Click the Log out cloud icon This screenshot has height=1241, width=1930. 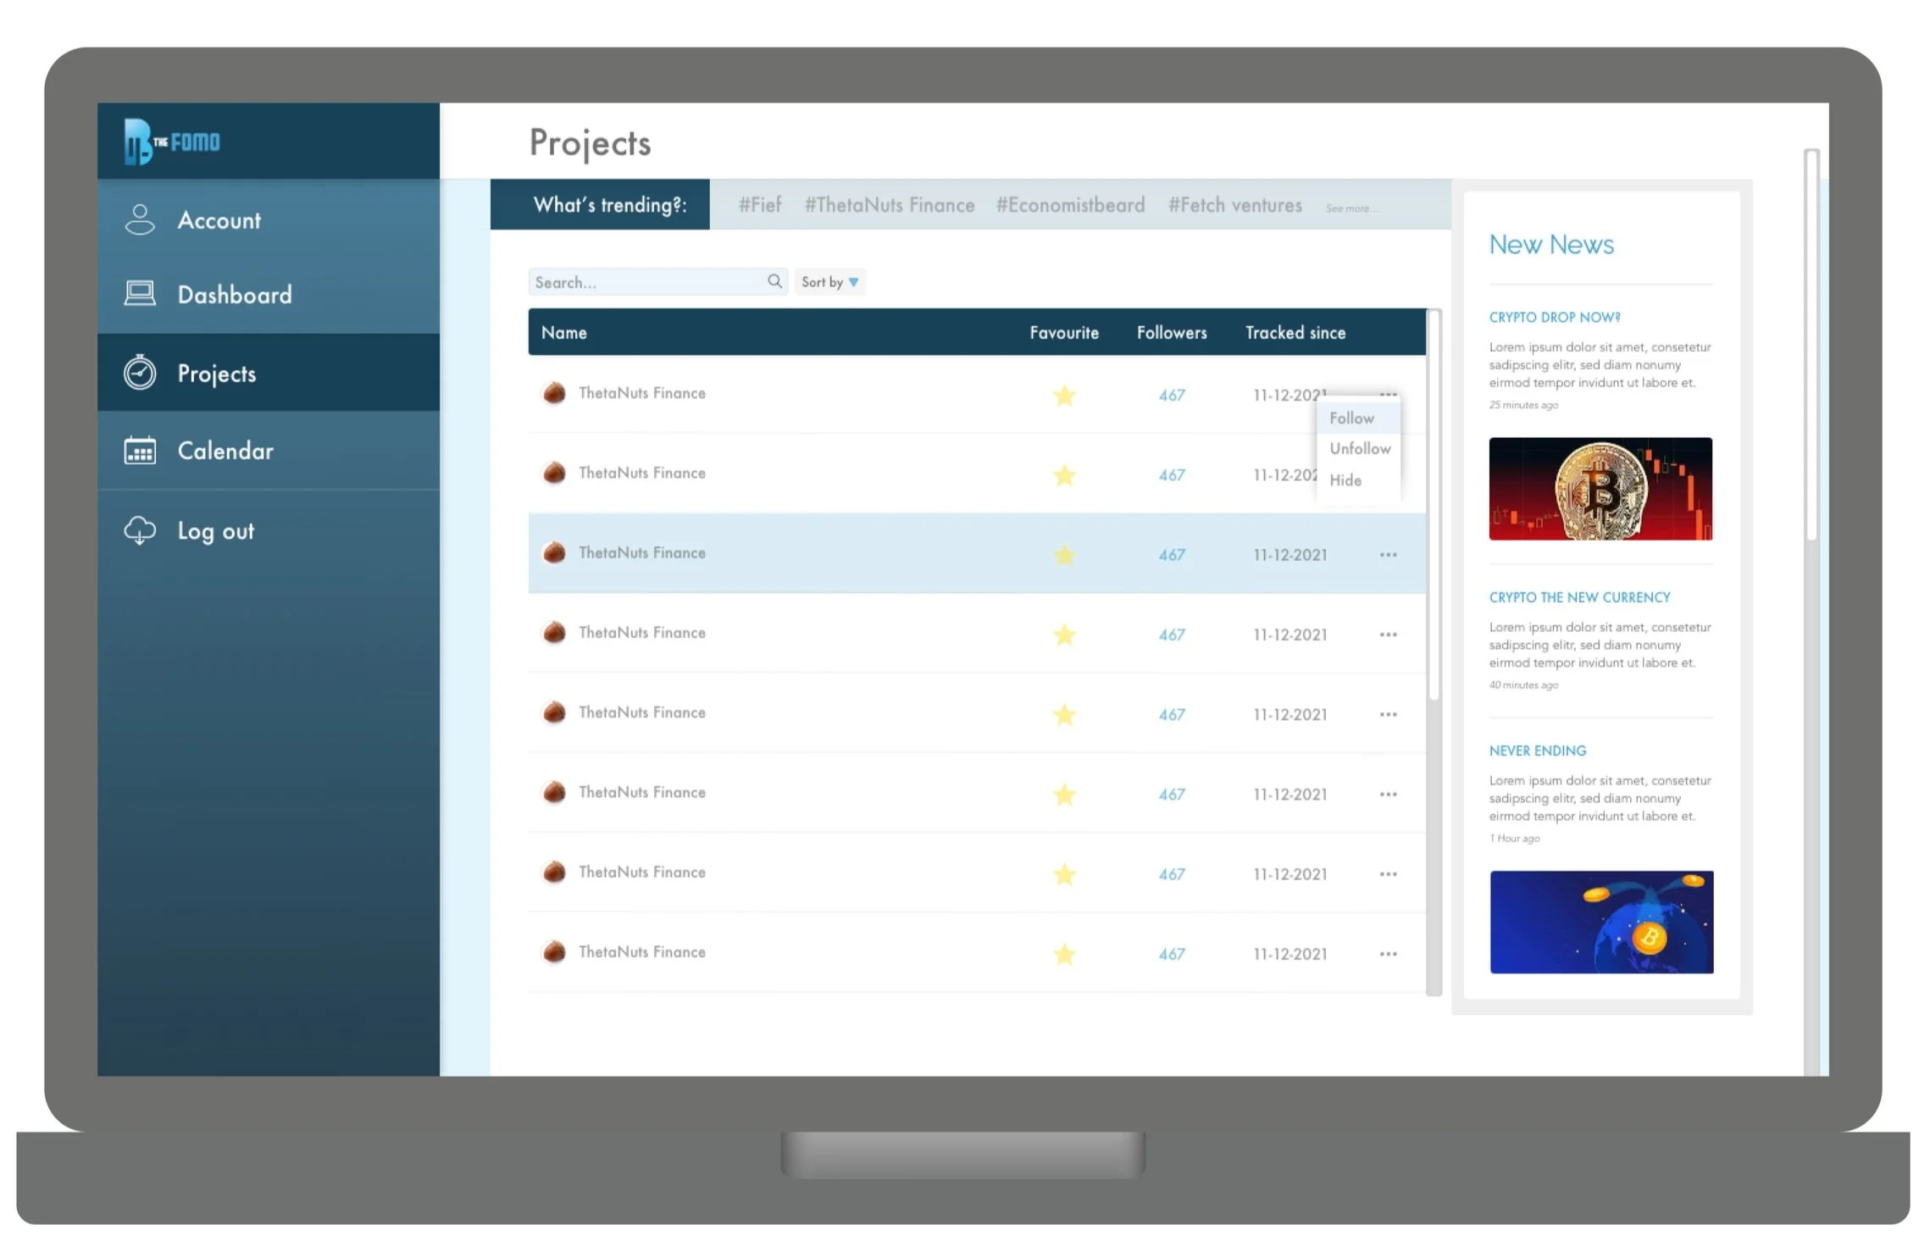point(140,530)
